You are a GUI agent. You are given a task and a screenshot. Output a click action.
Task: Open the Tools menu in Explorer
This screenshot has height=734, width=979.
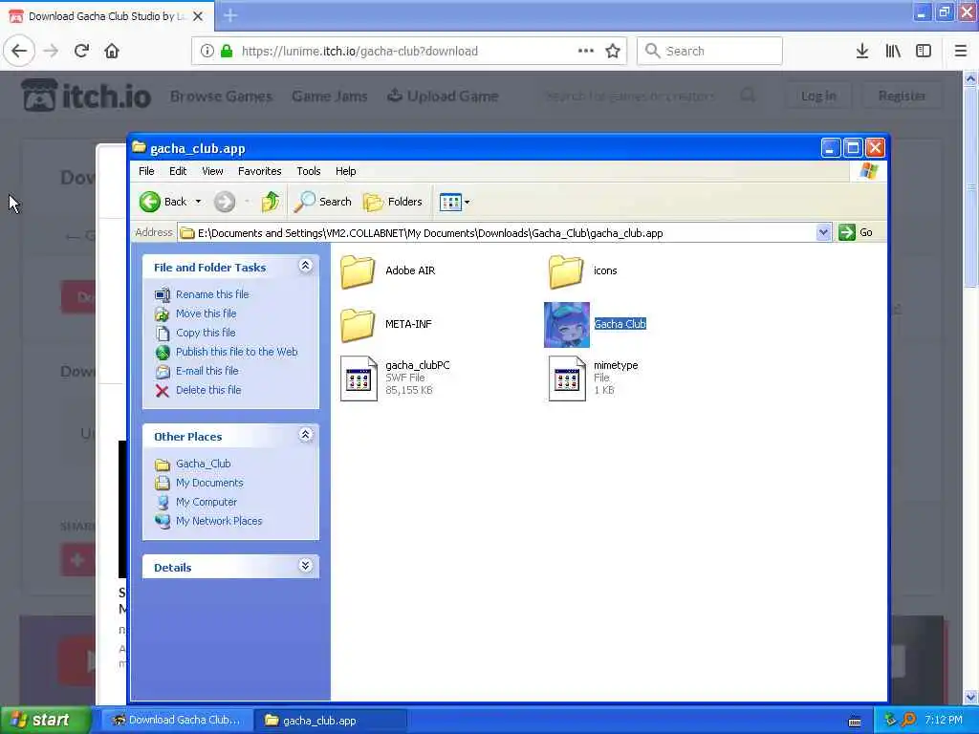[x=309, y=171]
